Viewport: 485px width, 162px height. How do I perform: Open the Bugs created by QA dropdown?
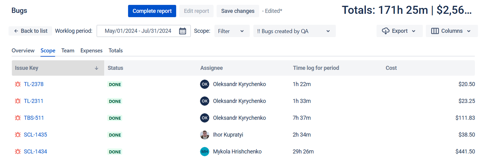(x=294, y=31)
